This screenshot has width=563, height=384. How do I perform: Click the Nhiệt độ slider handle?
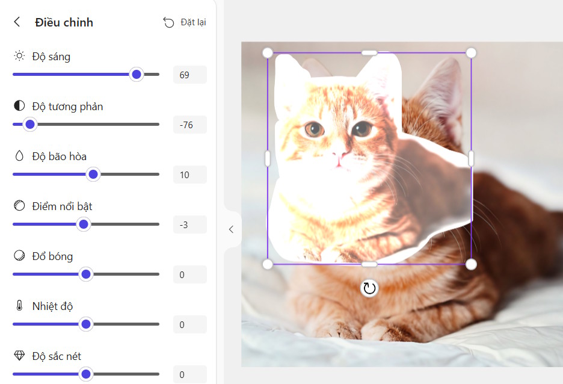click(86, 324)
